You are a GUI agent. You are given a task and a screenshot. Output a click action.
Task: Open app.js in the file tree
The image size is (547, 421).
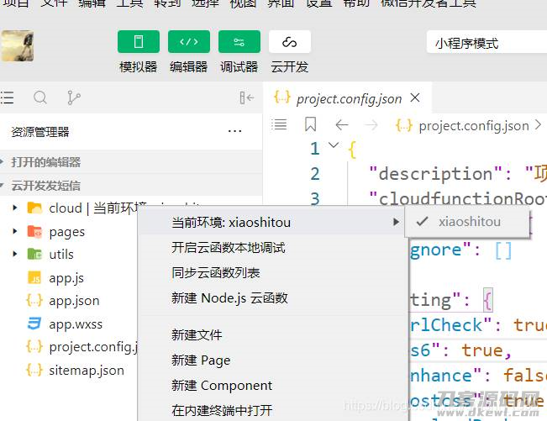pos(66,278)
